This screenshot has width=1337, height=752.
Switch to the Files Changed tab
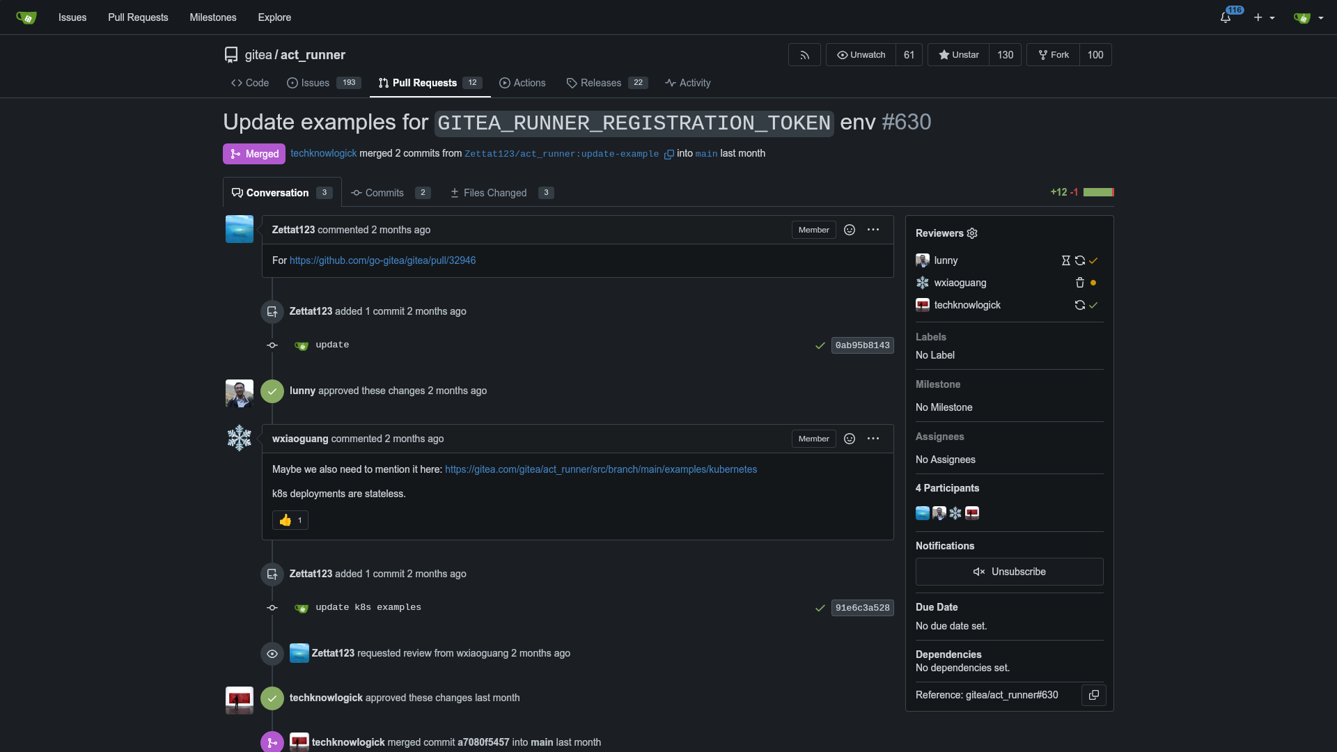(x=494, y=193)
